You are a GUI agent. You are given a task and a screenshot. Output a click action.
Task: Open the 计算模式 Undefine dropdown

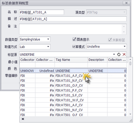124,46
